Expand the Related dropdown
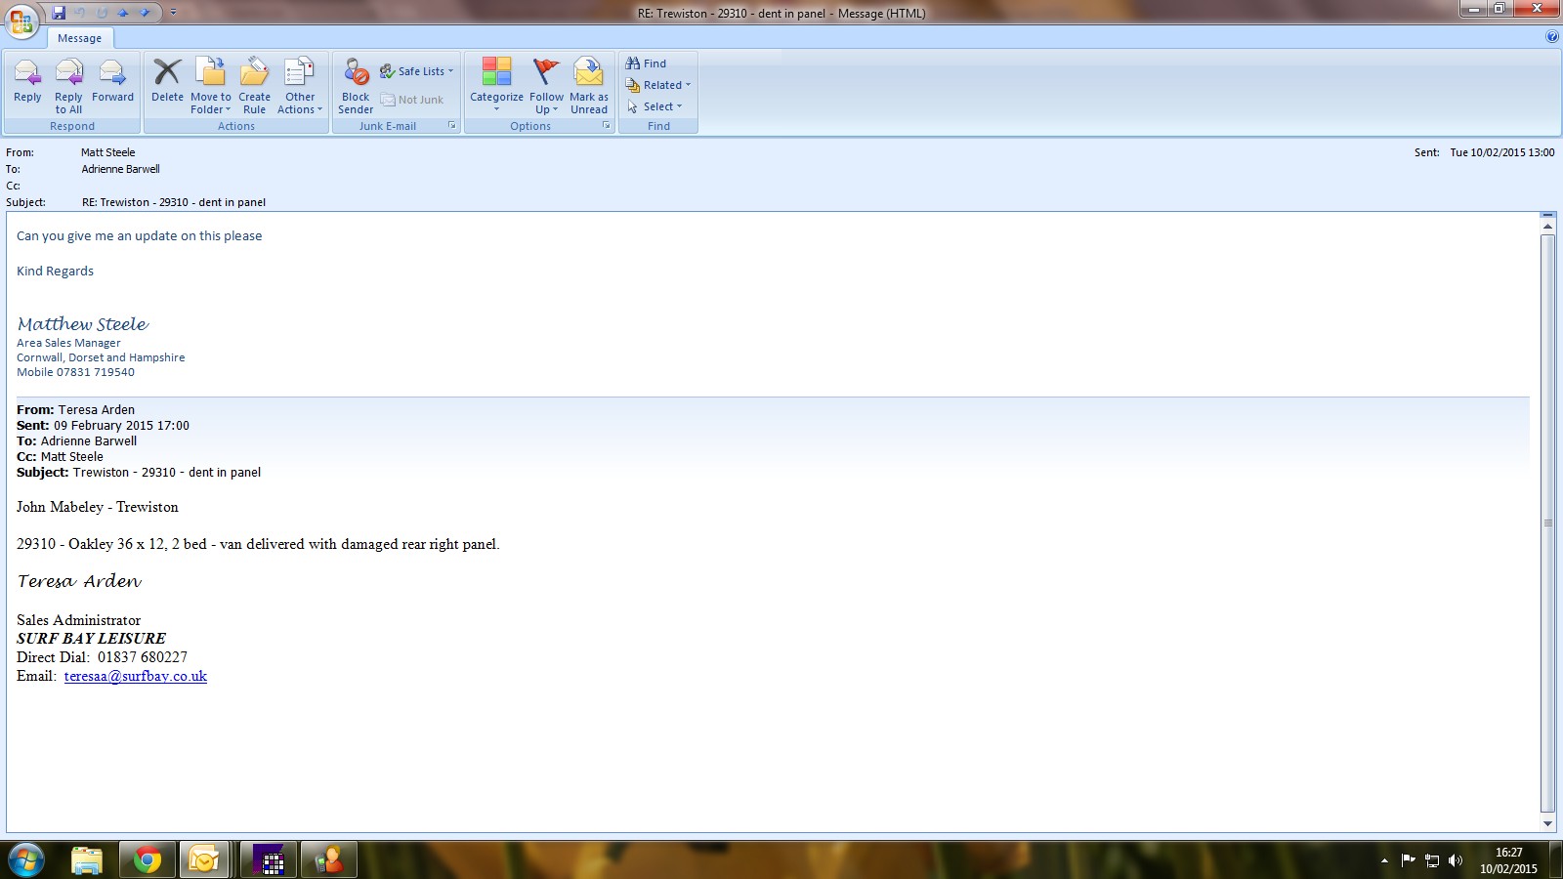1563x879 pixels. [658, 85]
